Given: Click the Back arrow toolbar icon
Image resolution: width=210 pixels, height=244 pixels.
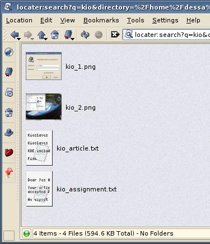Looking at the screenshot, I should click(15, 35).
